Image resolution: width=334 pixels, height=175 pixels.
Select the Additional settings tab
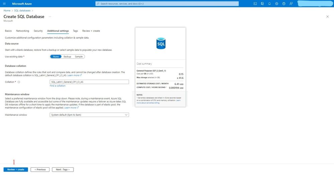point(58,31)
